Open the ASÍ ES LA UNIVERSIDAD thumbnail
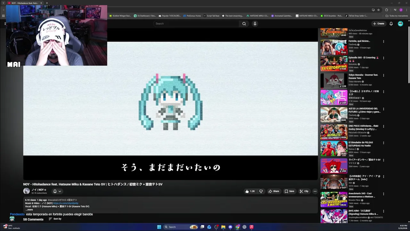This screenshot has height=231, width=410. click(x=334, y=115)
